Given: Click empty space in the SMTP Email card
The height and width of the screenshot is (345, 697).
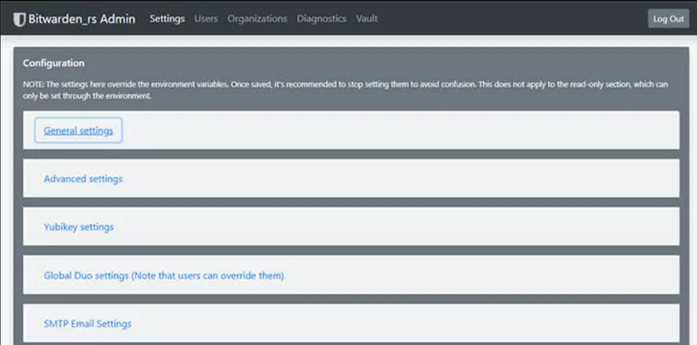Looking at the screenshot, I should coord(406,324).
